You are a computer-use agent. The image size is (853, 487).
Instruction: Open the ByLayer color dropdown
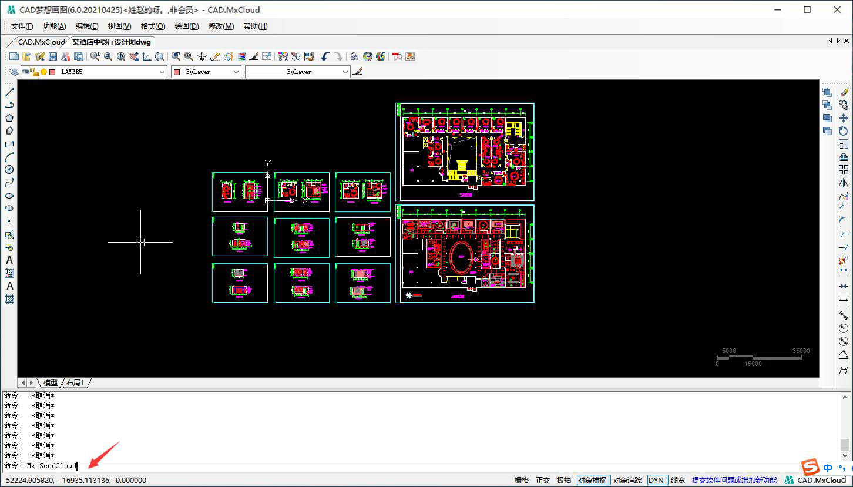[206, 72]
